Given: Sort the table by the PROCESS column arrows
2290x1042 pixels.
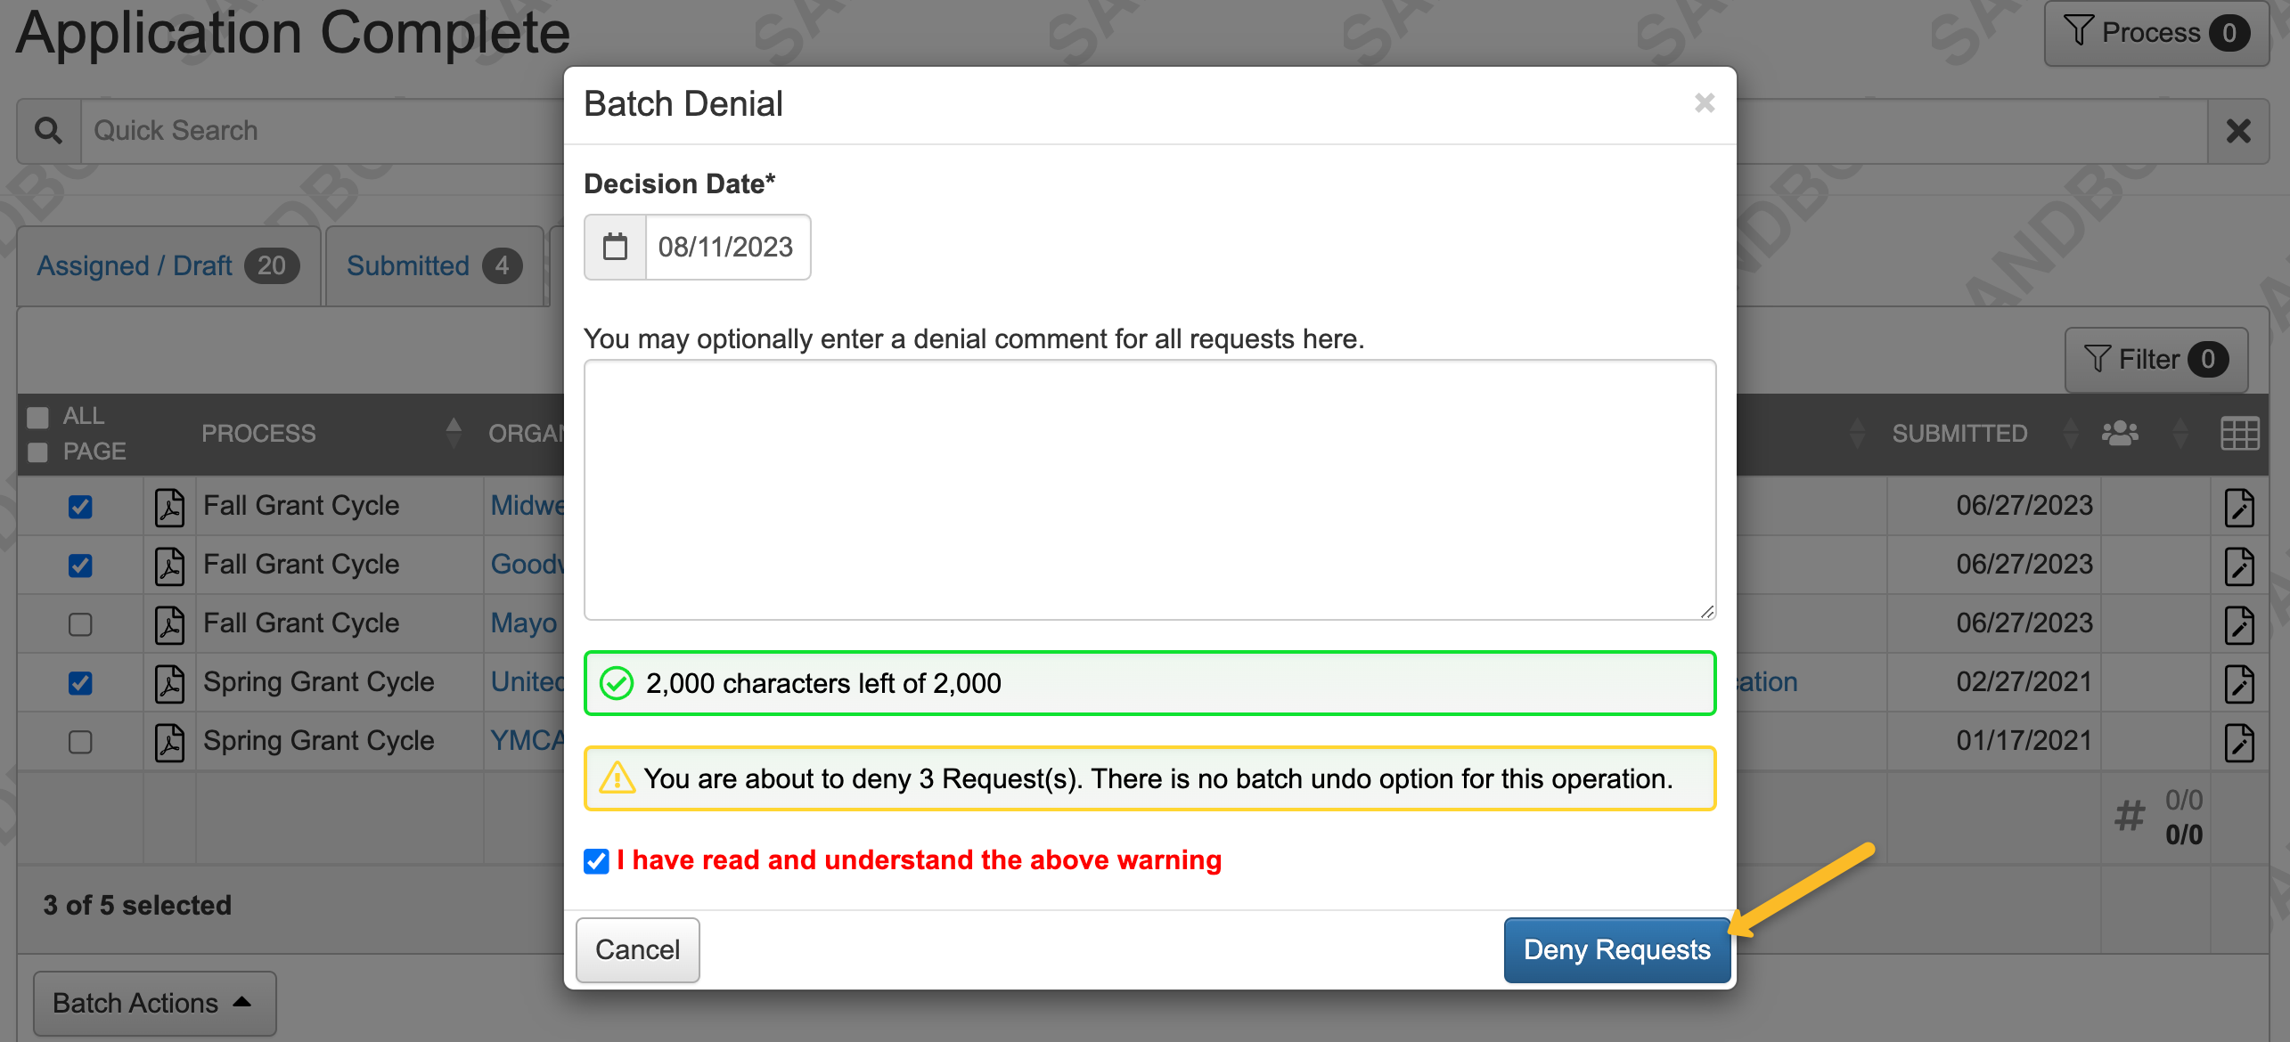Looking at the screenshot, I should 454,433.
